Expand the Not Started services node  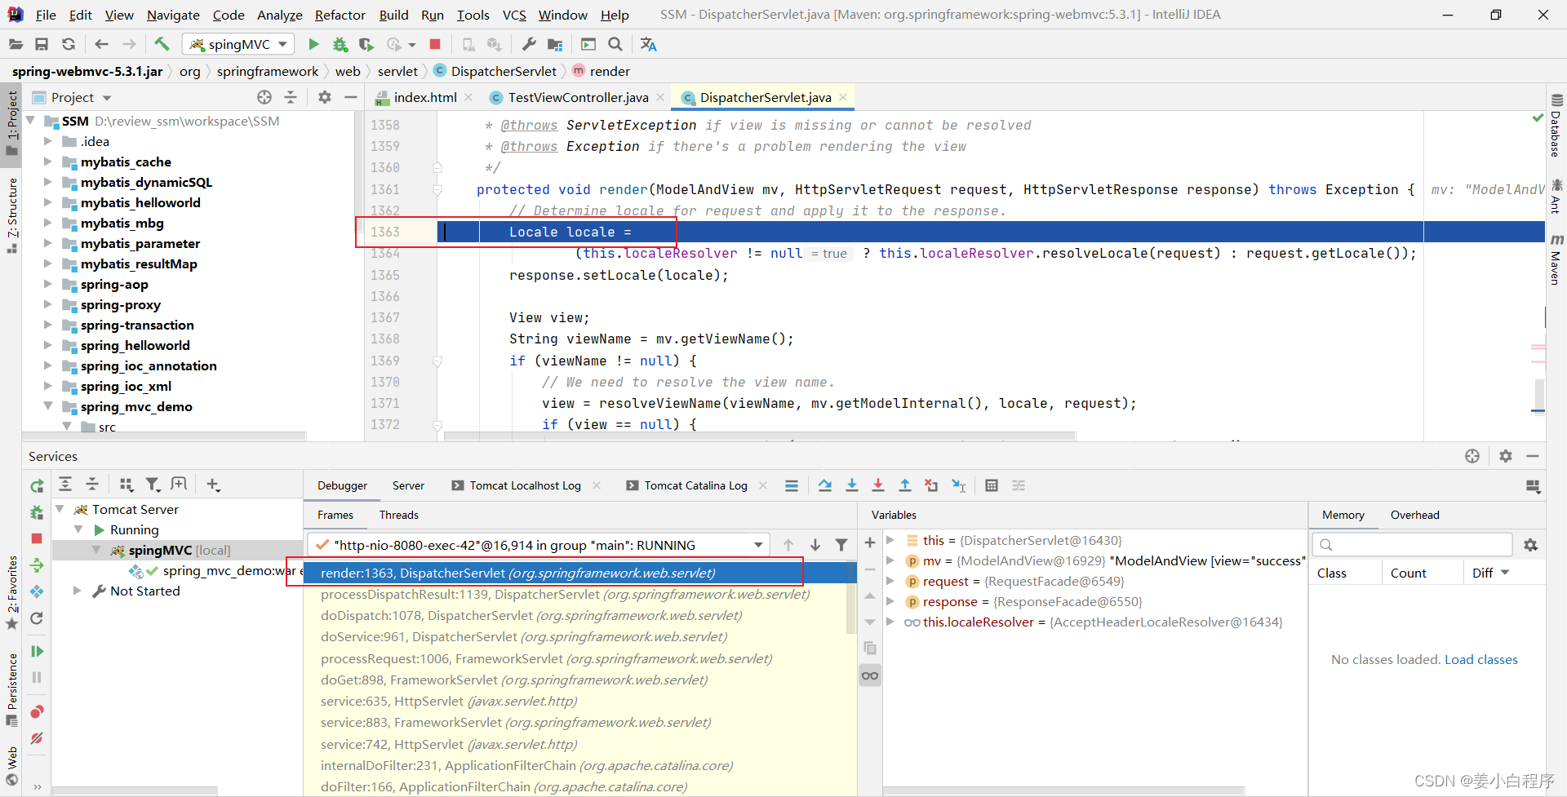coord(78,591)
